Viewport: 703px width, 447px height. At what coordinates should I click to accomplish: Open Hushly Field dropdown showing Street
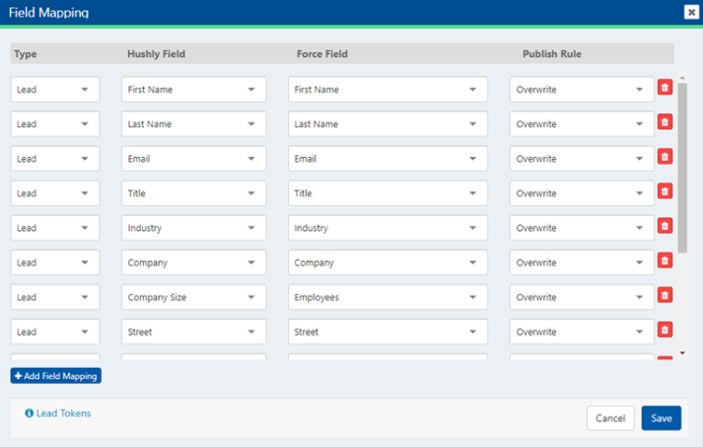click(x=193, y=332)
